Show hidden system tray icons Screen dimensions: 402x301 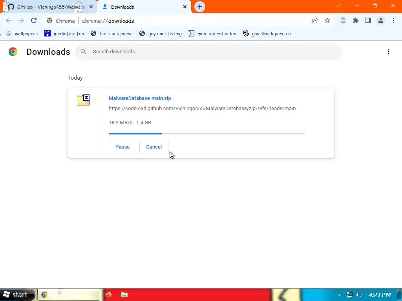tap(340, 295)
